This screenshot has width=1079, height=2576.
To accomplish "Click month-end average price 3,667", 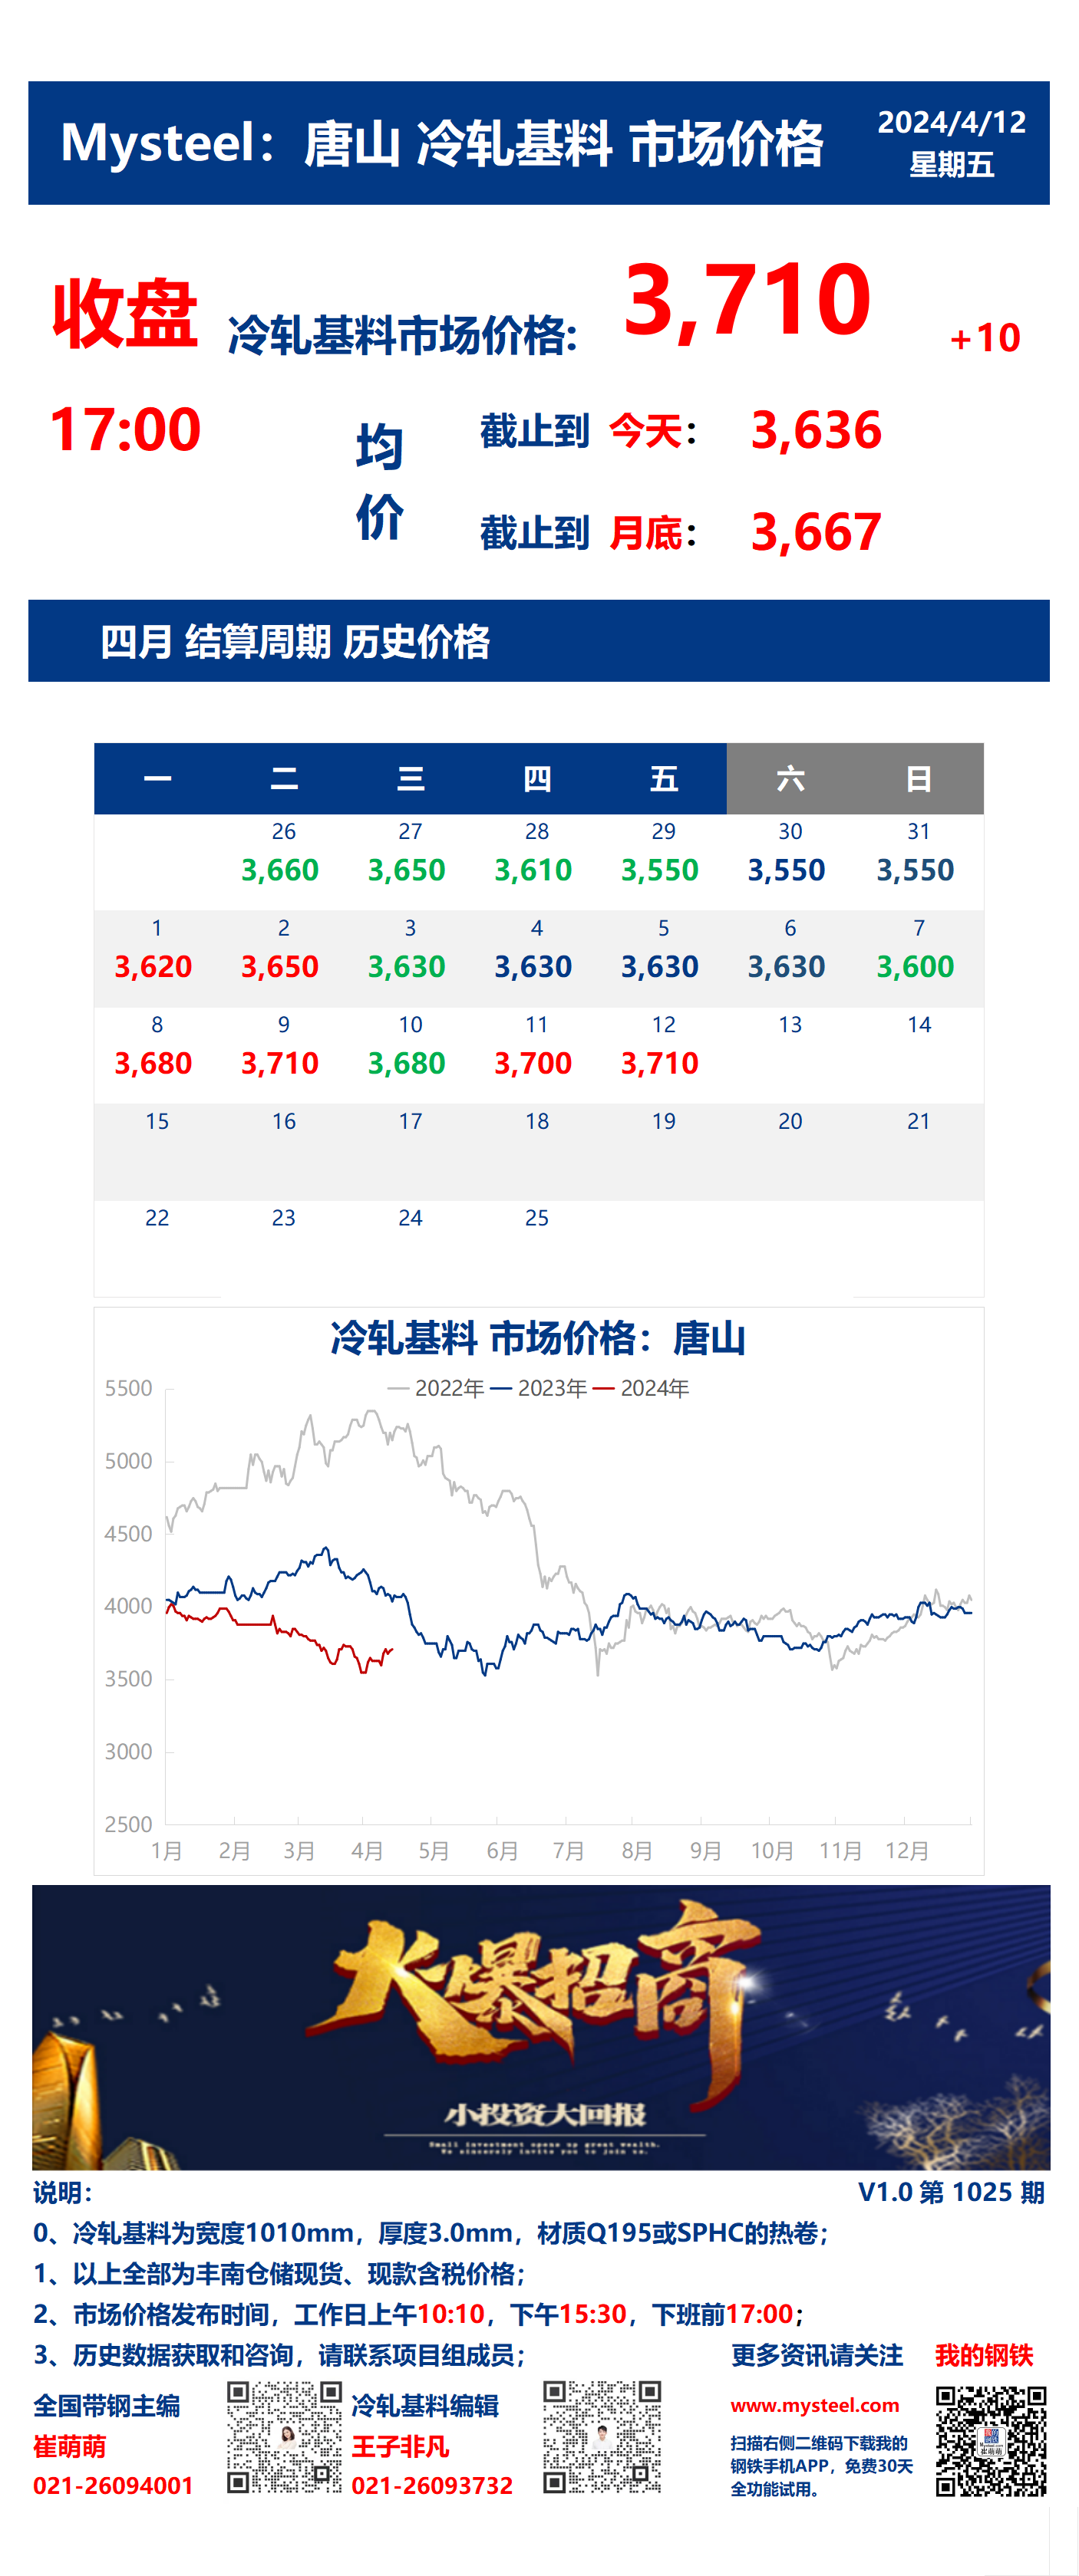I will click(816, 532).
